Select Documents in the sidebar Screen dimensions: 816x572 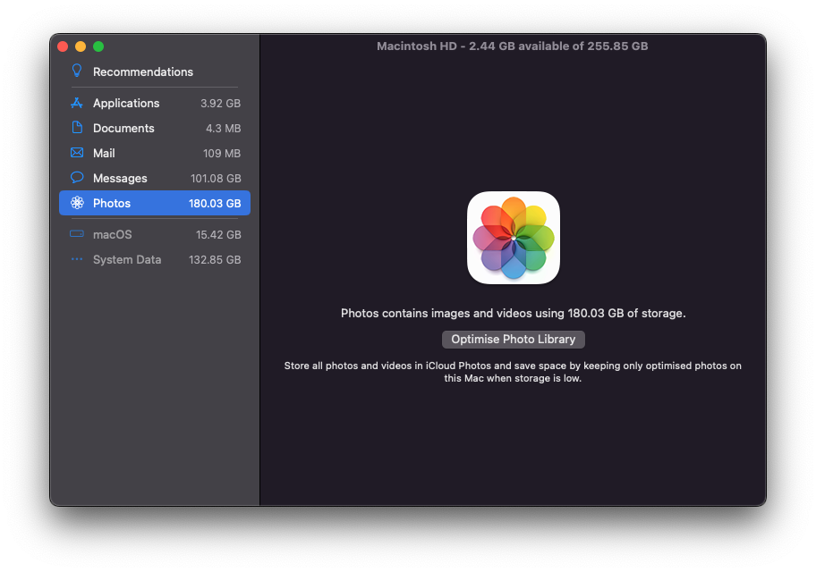tap(123, 128)
